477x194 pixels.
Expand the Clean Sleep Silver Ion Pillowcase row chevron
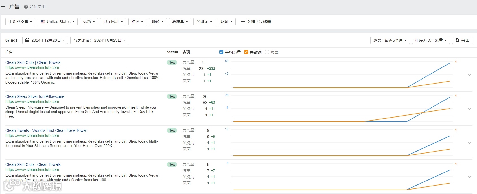(469, 109)
